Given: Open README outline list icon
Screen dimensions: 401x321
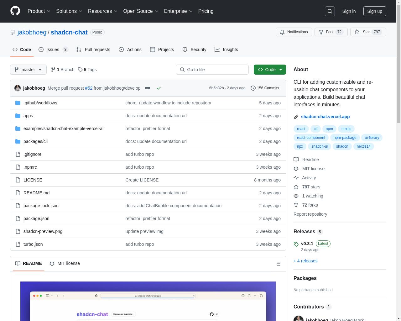Looking at the screenshot, I should [278, 264].
